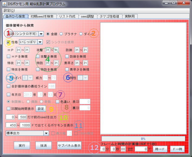Click the 威力 minimum field showing 70
Screen dimensions: 192x157
tap(45, 78)
